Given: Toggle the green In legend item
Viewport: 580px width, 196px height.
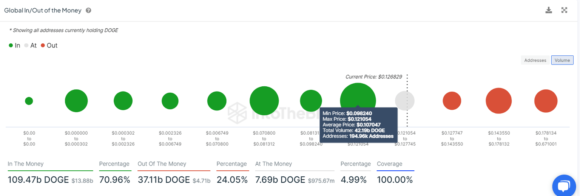Looking at the screenshot, I should [14, 46].
